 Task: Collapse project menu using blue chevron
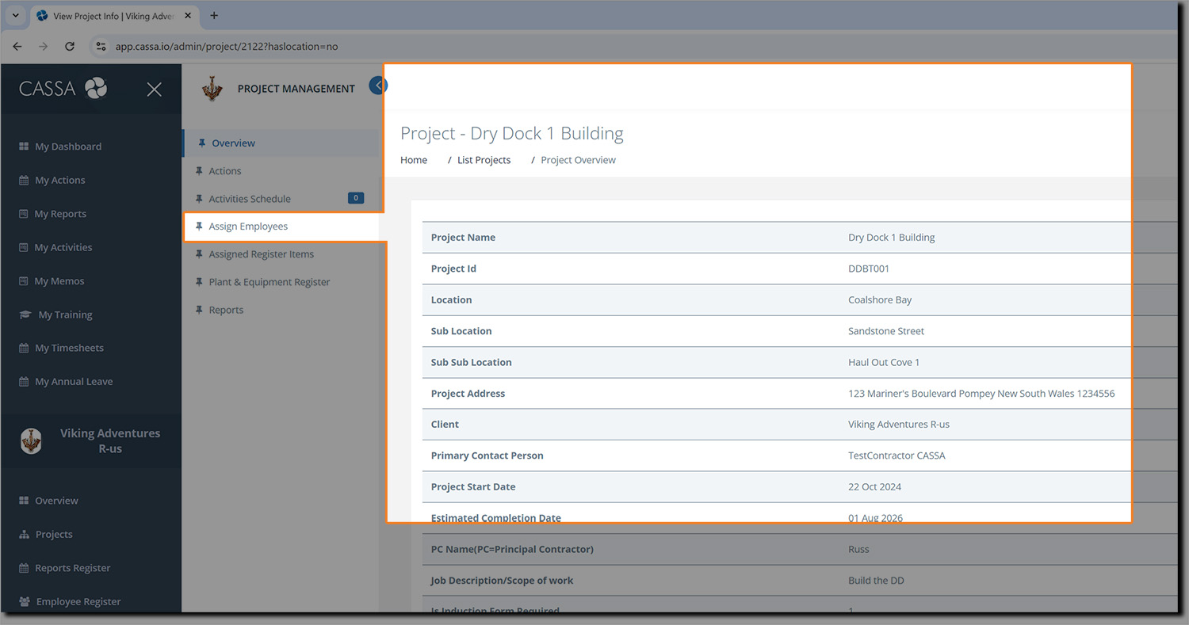[x=378, y=86]
